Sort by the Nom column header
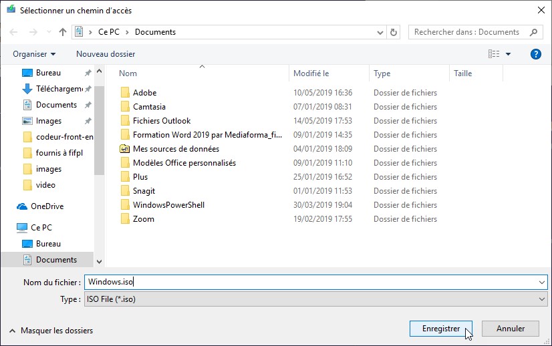Viewport: 552px width, 346px height. pos(128,73)
